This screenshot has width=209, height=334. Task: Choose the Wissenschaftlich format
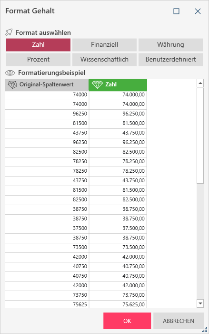point(104,60)
